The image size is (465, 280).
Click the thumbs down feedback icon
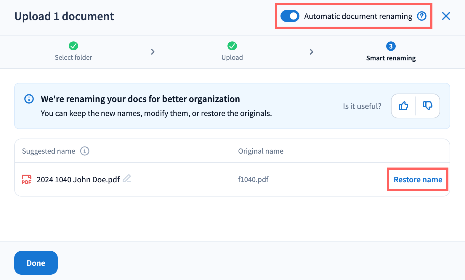click(427, 106)
